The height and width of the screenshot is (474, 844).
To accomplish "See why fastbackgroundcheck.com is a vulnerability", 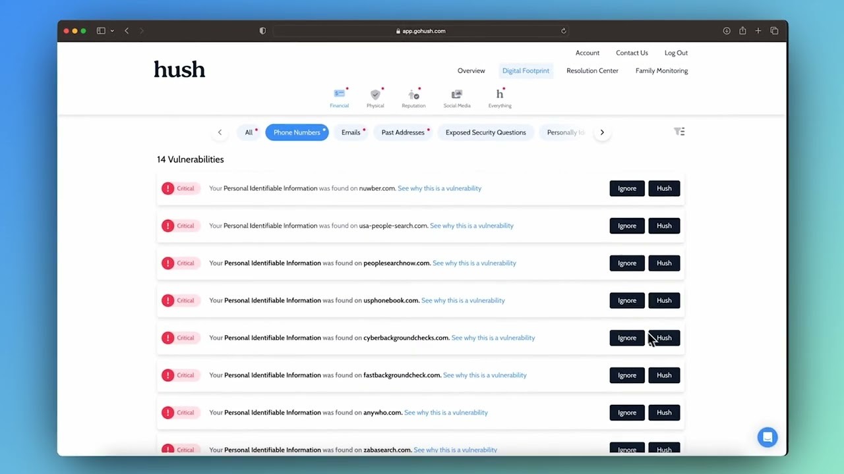I will 485,375.
